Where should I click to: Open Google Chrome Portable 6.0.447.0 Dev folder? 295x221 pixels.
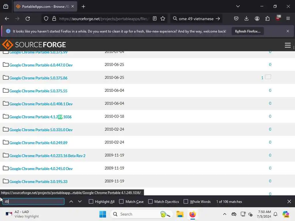point(41,65)
